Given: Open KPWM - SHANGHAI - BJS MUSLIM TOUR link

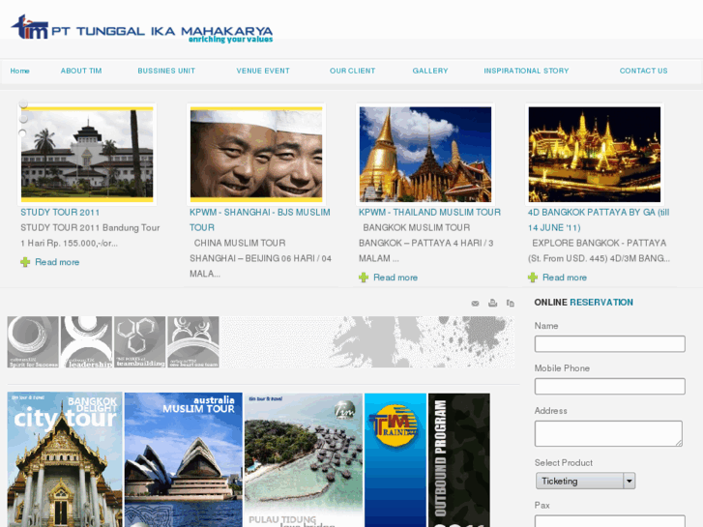Looking at the screenshot, I should click(x=260, y=220).
